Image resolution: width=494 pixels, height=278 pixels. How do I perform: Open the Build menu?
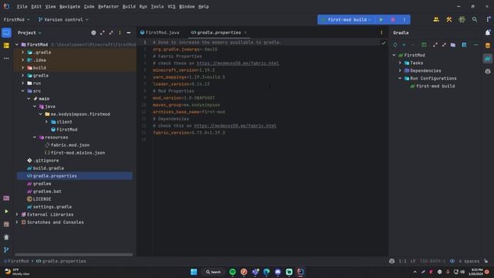(129, 6)
